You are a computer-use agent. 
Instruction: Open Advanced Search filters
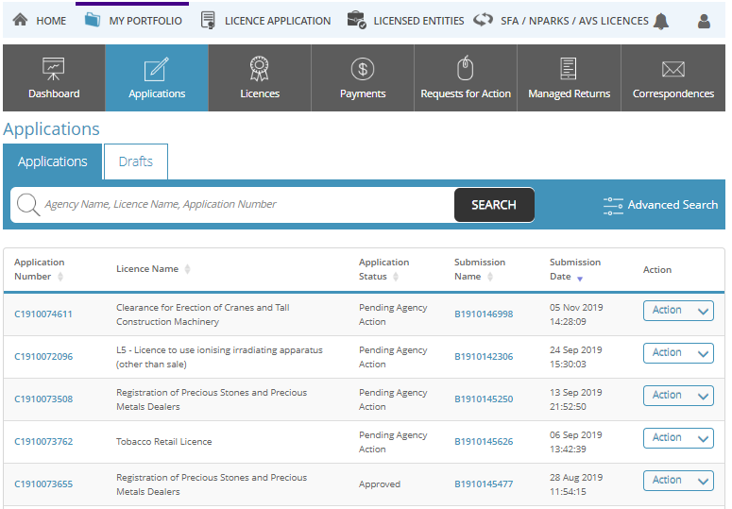[x=660, y=205]
